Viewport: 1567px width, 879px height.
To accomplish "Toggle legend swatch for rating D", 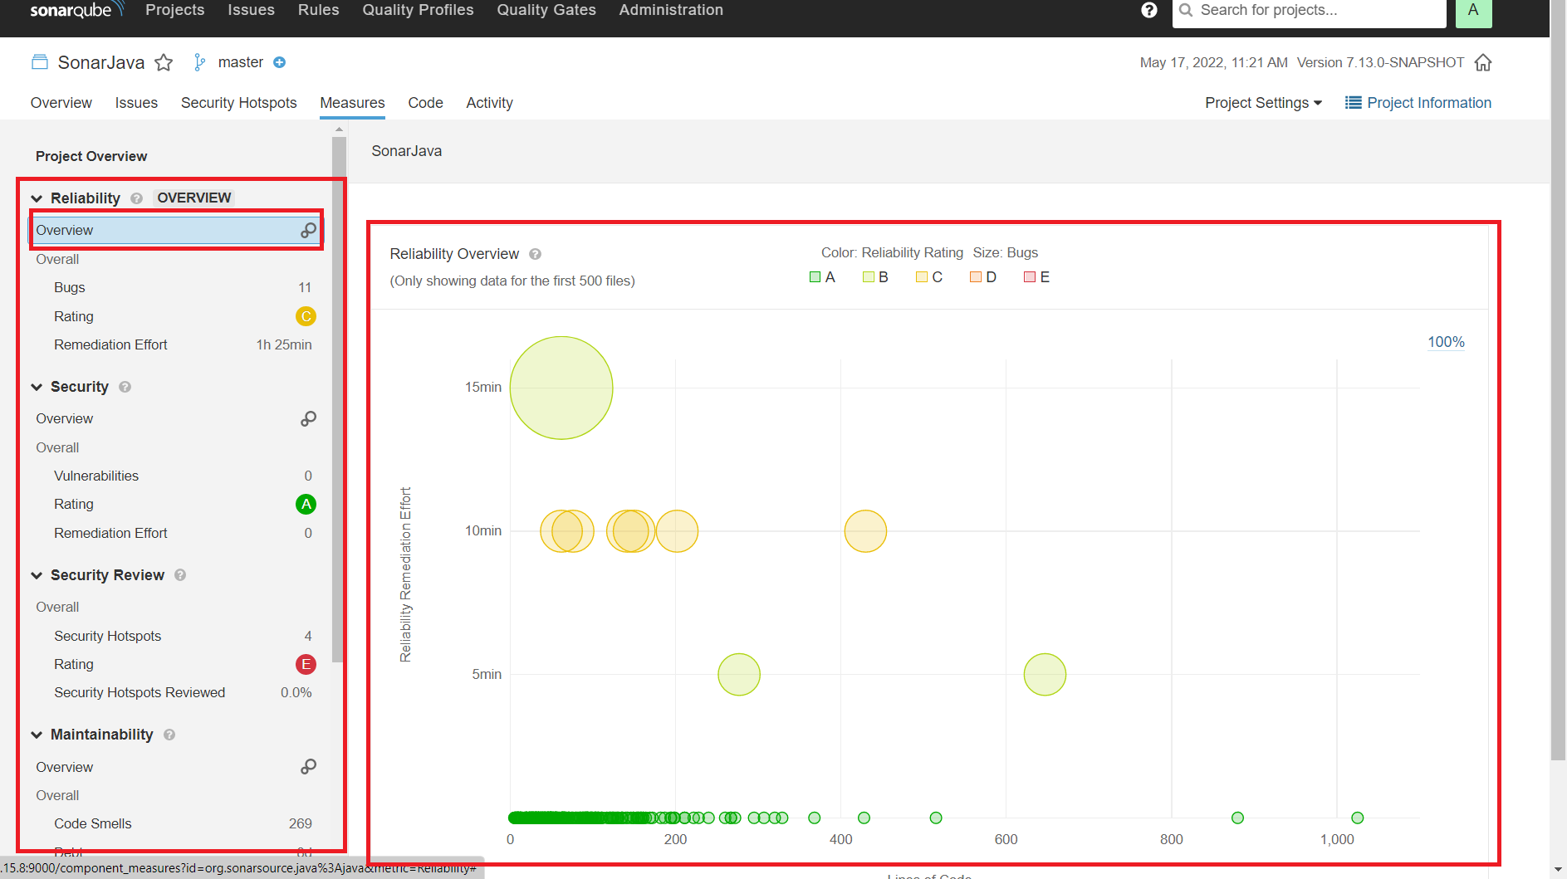I will tap(976, 277).
